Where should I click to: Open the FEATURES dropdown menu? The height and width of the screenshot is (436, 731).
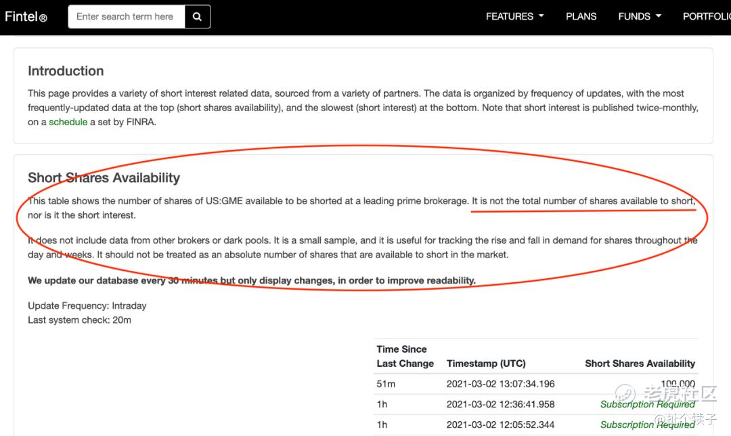click(x=514, y=16)
